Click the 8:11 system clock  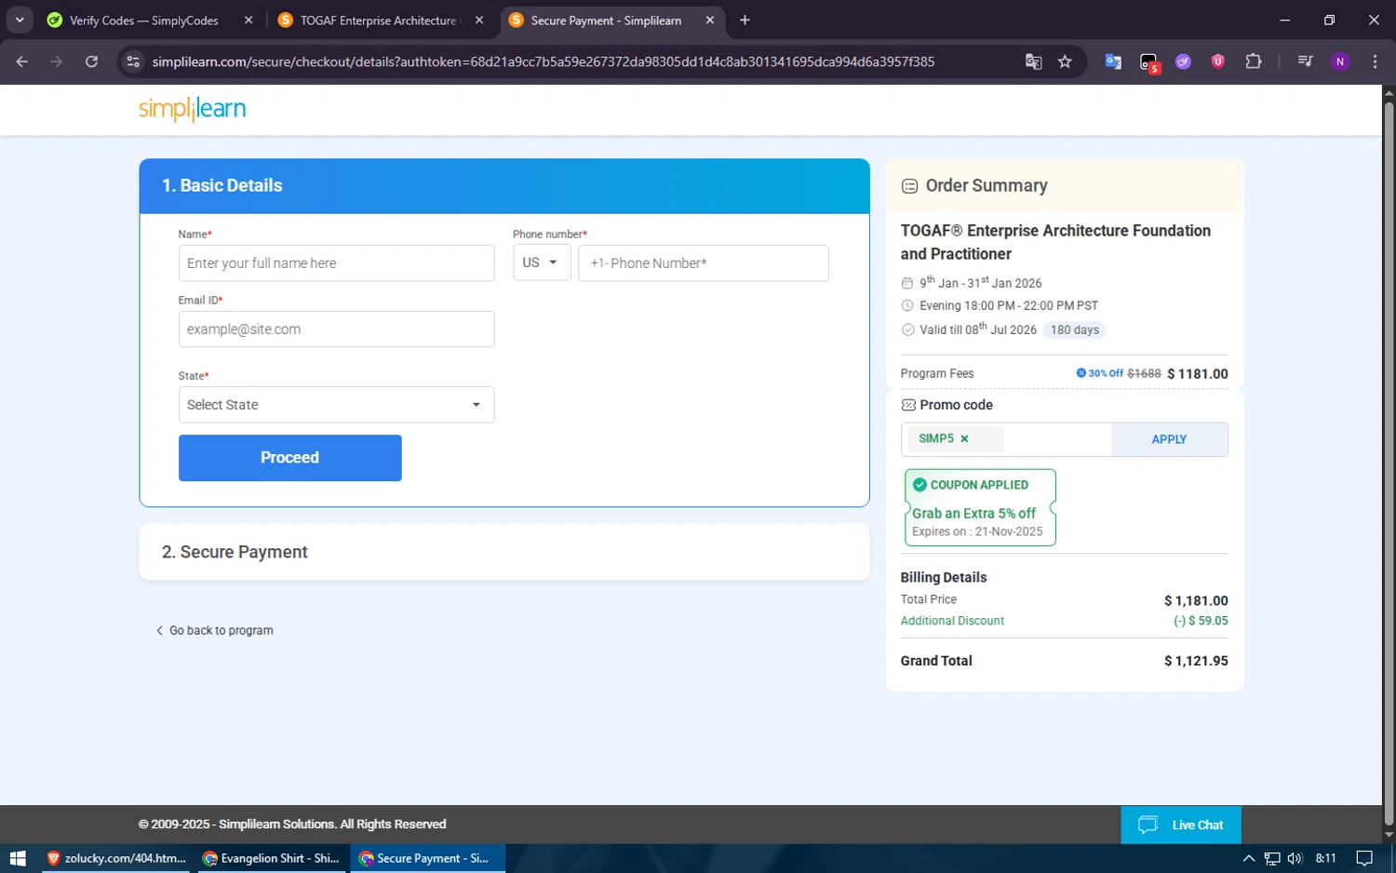(x=1326, y=858)
